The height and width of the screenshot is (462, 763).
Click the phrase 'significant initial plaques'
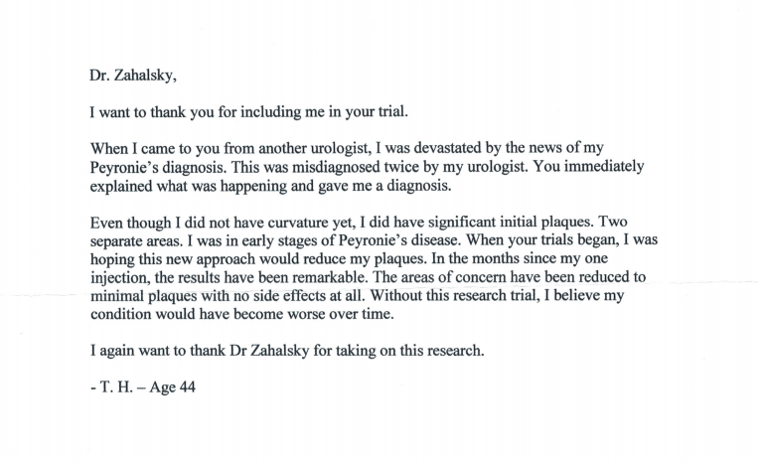pyautogui.click(x=496, y=223)
